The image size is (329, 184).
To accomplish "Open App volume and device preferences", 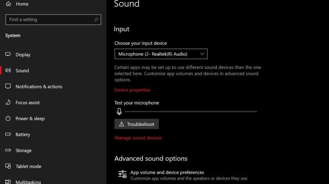I will click(167, 172).
